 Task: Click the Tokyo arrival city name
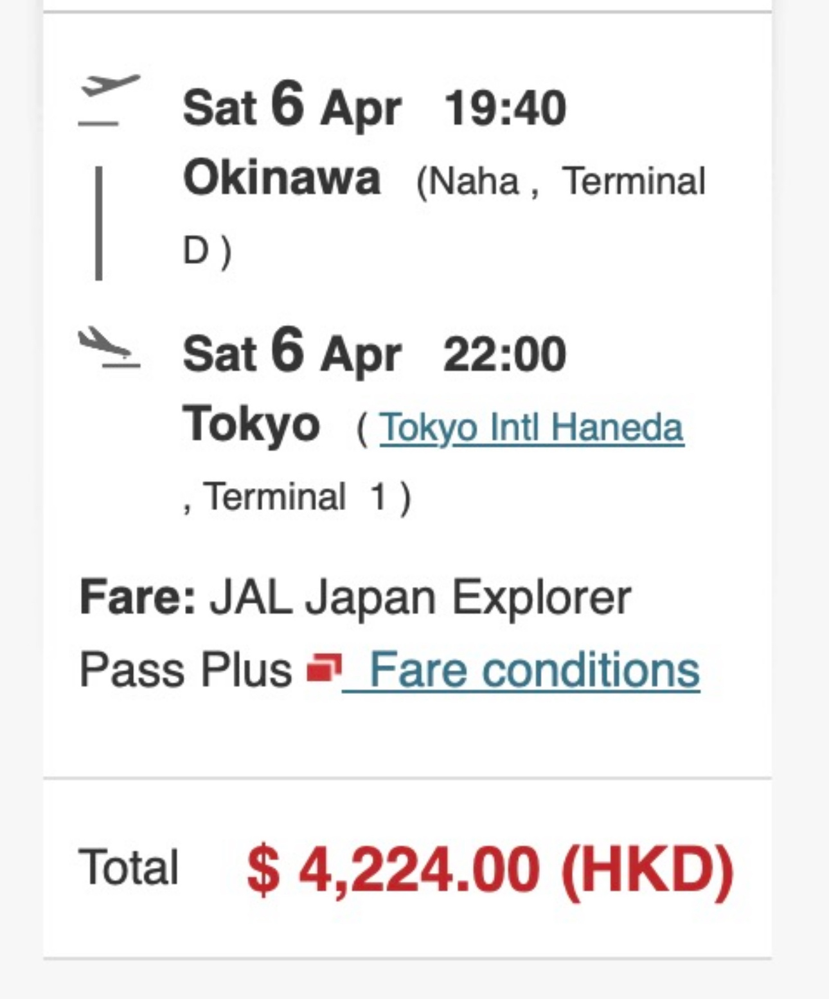pyautogui.click(x=251, y=424)
